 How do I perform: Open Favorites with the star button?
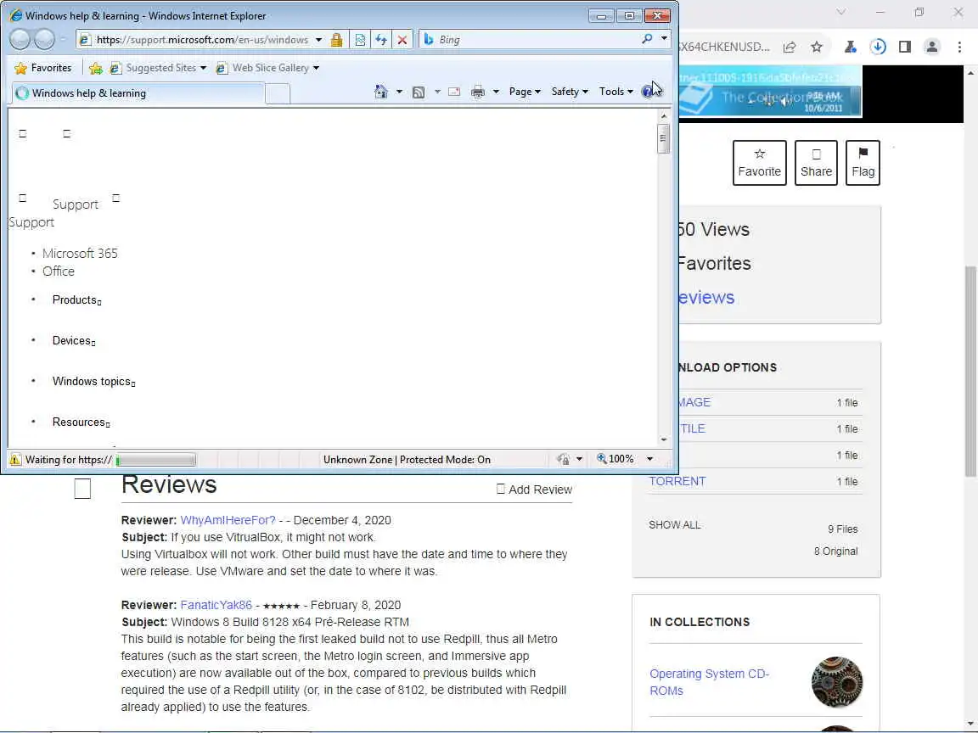coord(43,68)
